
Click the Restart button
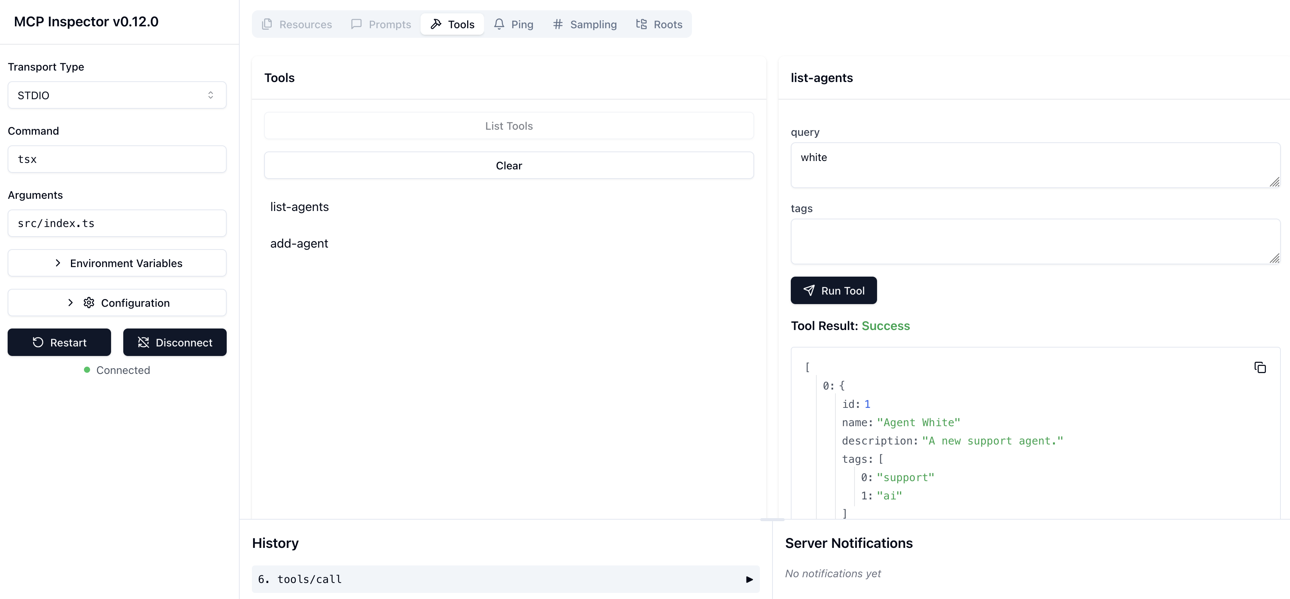(x=59, y=342)
